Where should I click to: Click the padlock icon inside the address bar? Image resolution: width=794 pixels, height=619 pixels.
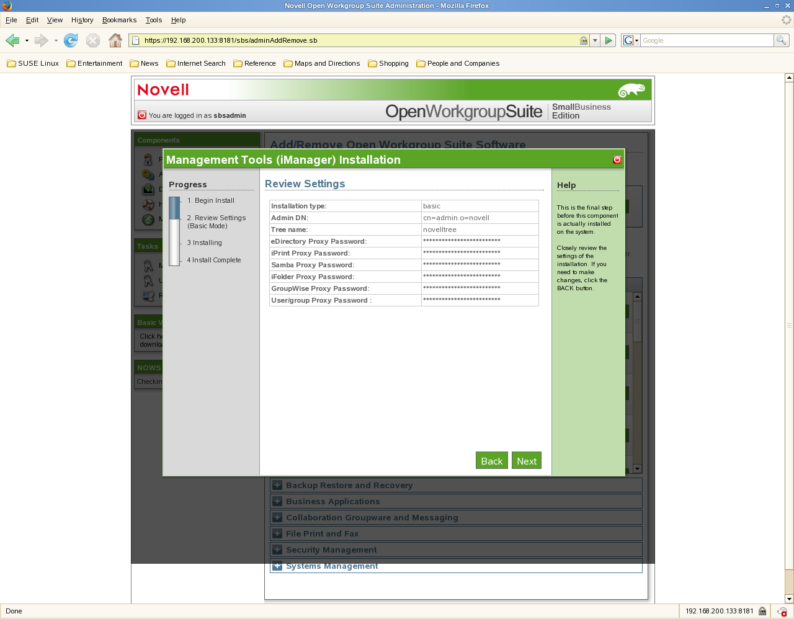(x=584, y=40)
